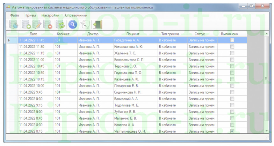Sort by Тип приема column header

coord(173,34)
